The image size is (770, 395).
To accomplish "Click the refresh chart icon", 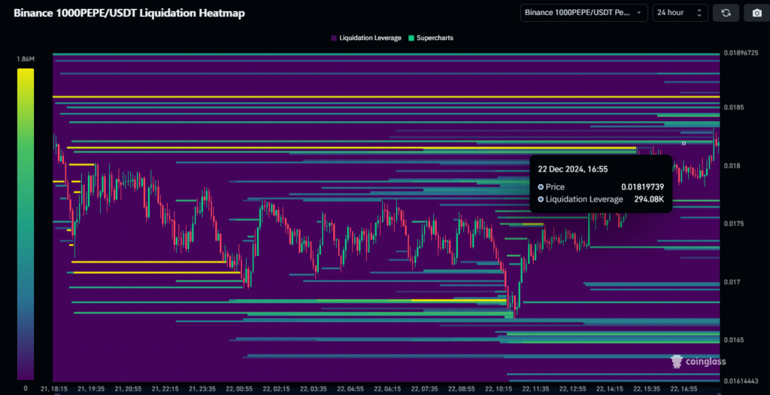I will 726,13.
